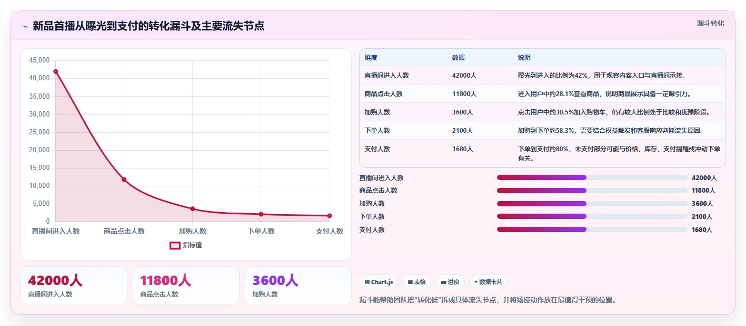The height and width of the screenshot is (326, 746).
Task: Toggle the 指标值 legend entry under the chart
Action: pyautogui.click(x=186, y=245)
